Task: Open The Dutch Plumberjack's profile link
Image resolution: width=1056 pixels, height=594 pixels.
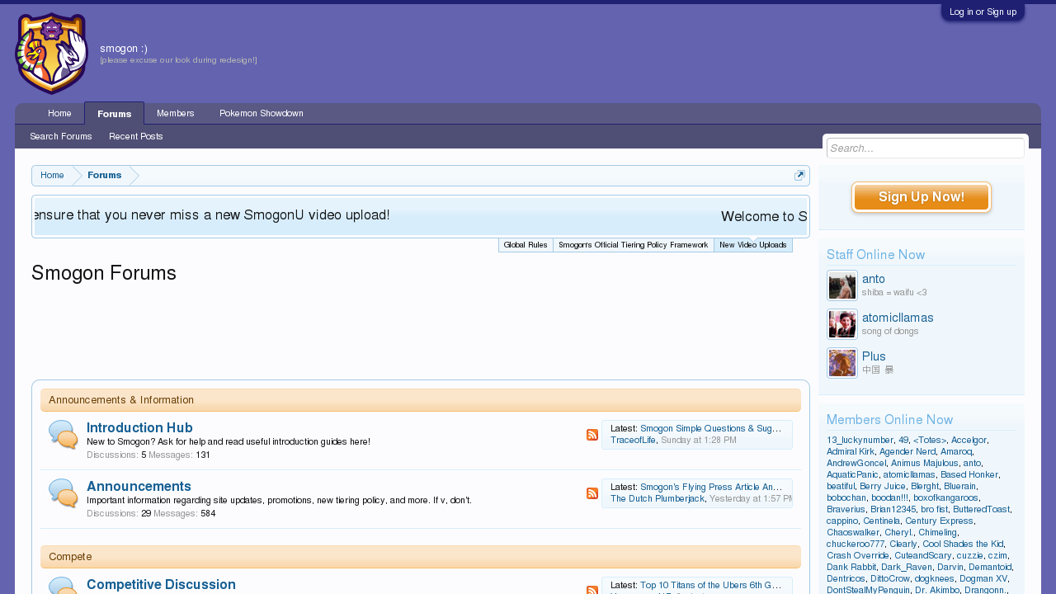Action: tap(658, 498)
